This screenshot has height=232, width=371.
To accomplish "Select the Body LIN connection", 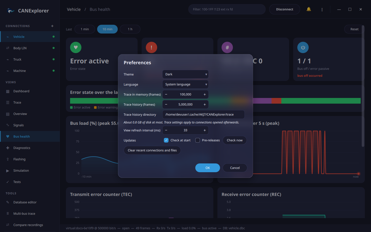I will click(30, 48).
